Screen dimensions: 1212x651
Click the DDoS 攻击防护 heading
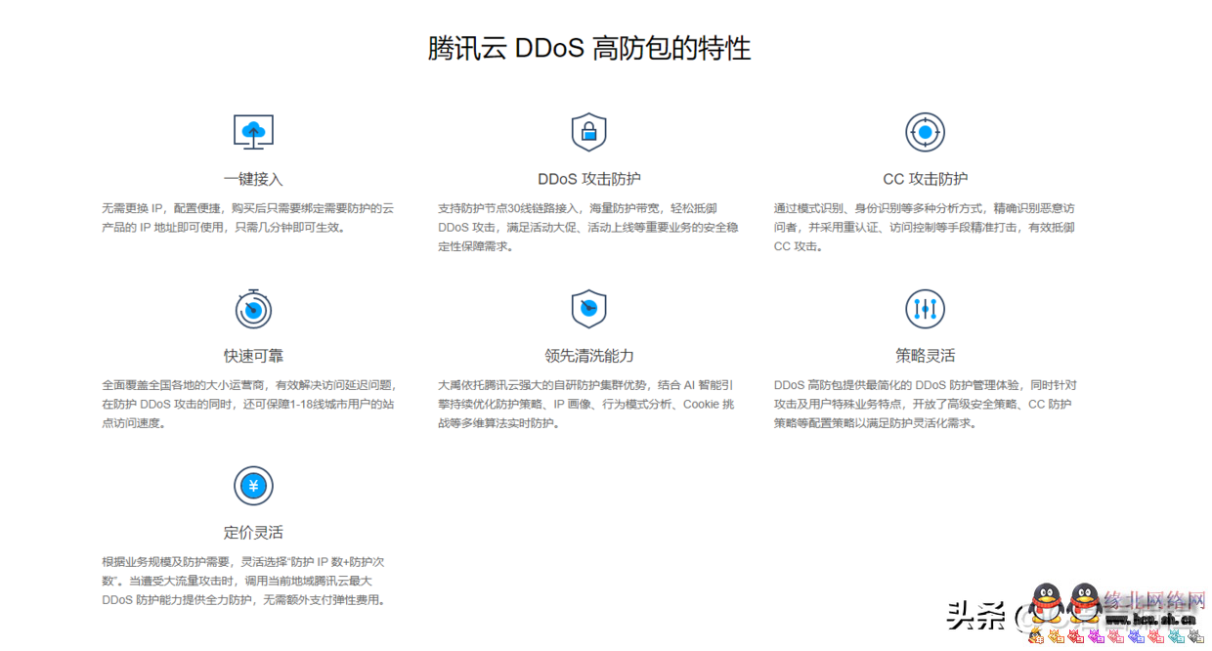click(x=589, y=179)
